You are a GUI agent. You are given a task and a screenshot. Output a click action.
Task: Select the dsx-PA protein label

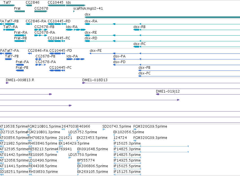[x=119, y=56]
